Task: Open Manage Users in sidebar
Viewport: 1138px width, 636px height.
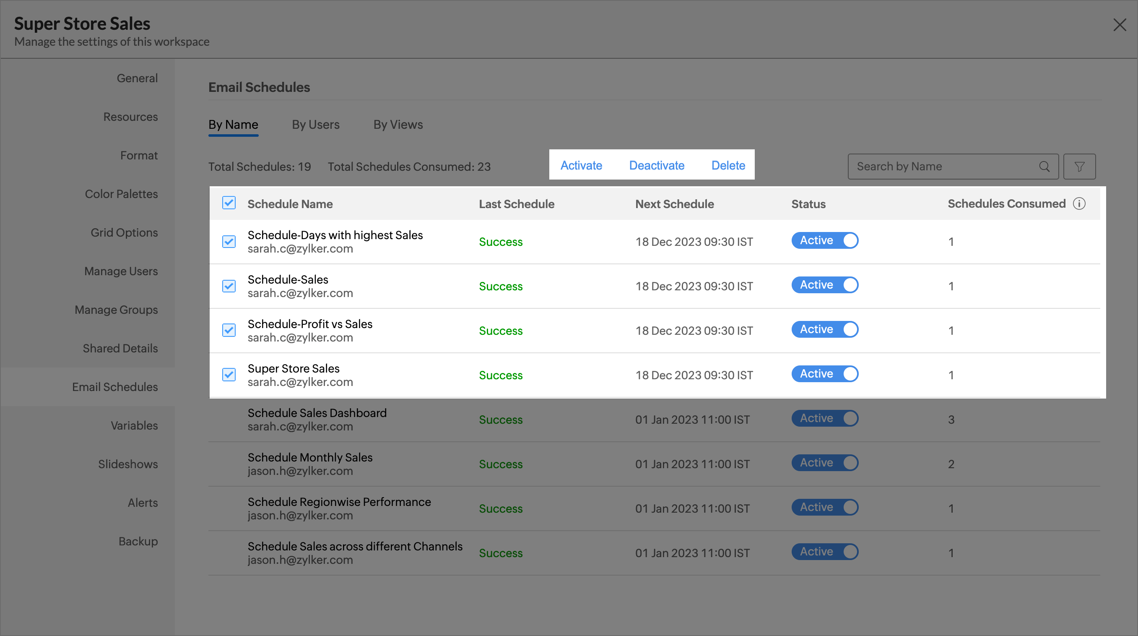Action: (x=121, y=271)
